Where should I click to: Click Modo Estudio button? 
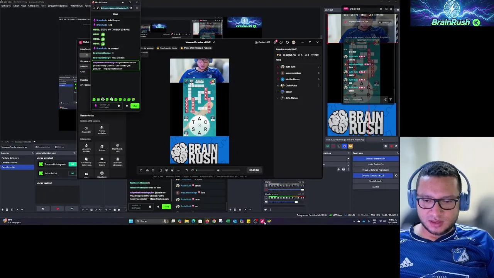click(x=376, y=181)
